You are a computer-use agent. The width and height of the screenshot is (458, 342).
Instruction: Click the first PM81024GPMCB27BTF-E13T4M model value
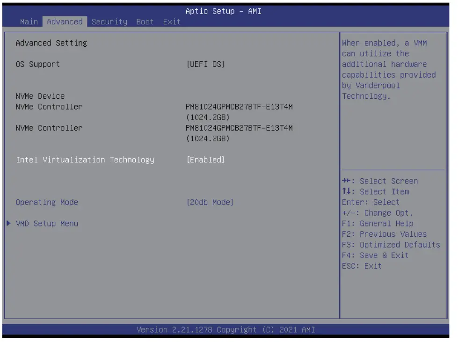(239, 107)
